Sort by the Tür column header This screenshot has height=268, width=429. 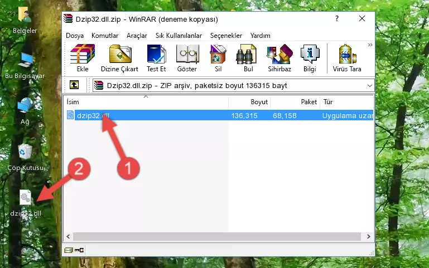[x=346, y=102]
